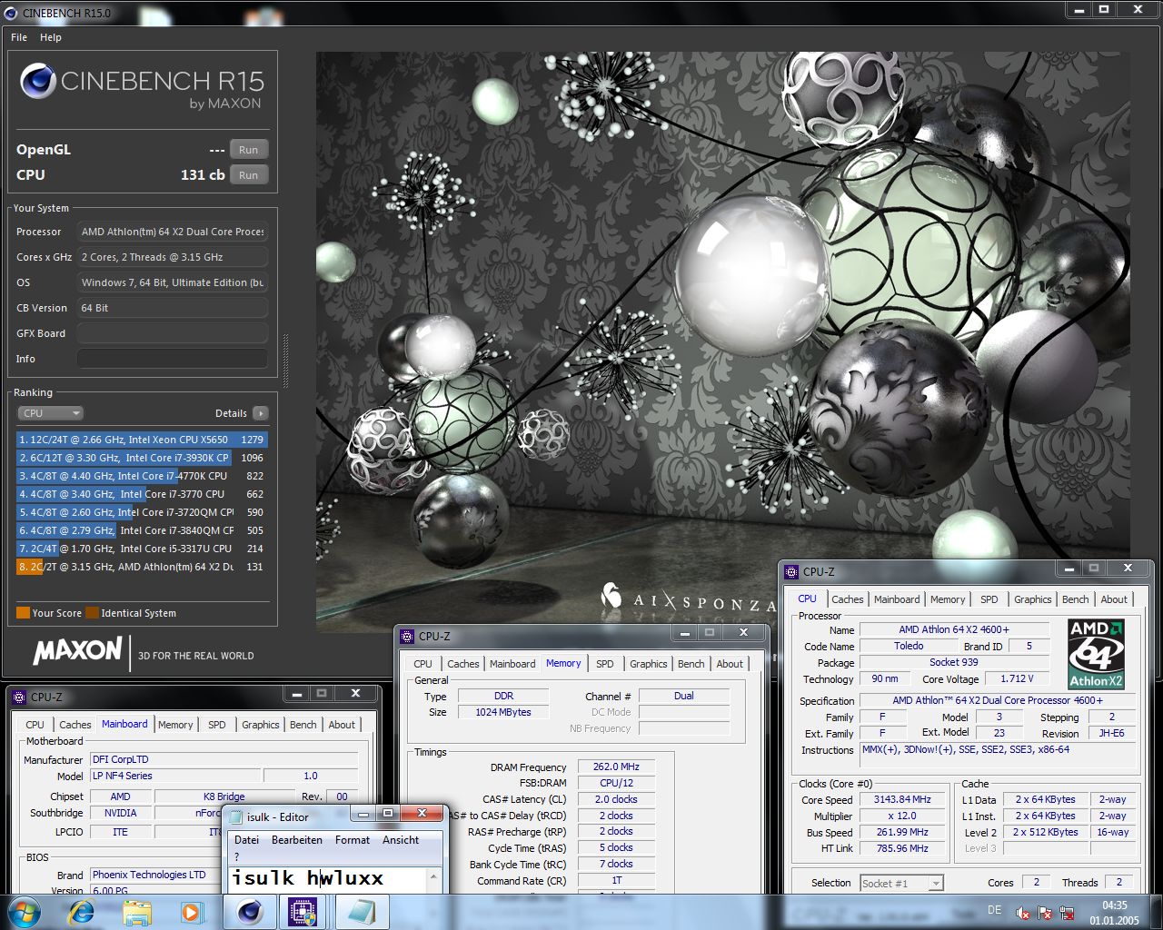The width and height of the screenshot is (1163, 930).
Task: Click the muted volume tray icon
Action: pos(1022,913)
